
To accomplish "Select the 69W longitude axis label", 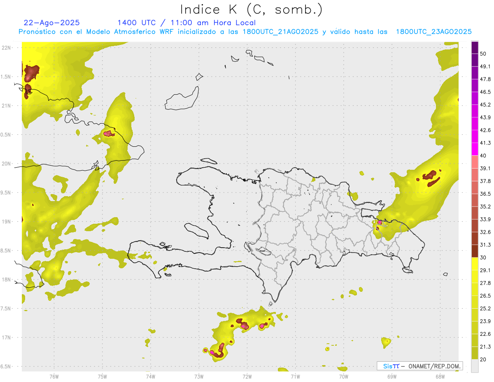I will pyautogui.click(x=391, y=376).
